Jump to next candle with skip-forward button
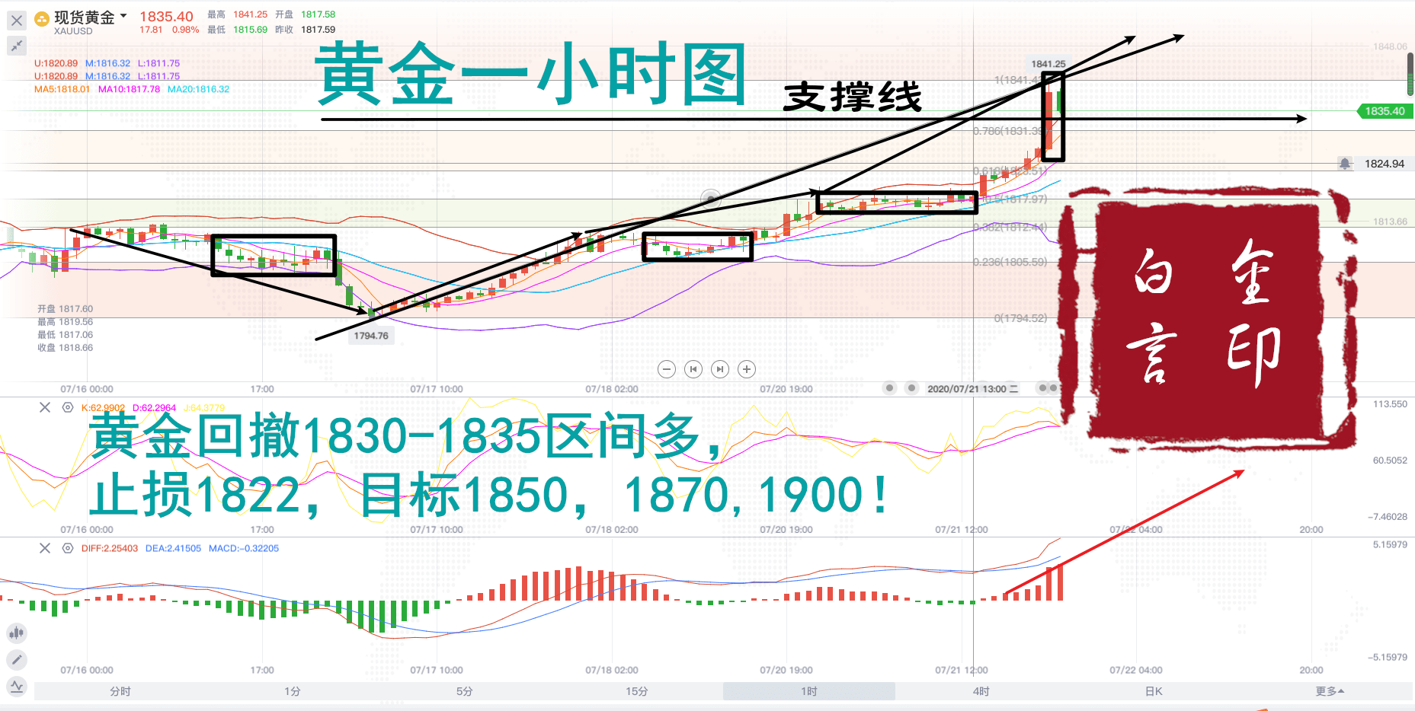 tap(720, 369)
